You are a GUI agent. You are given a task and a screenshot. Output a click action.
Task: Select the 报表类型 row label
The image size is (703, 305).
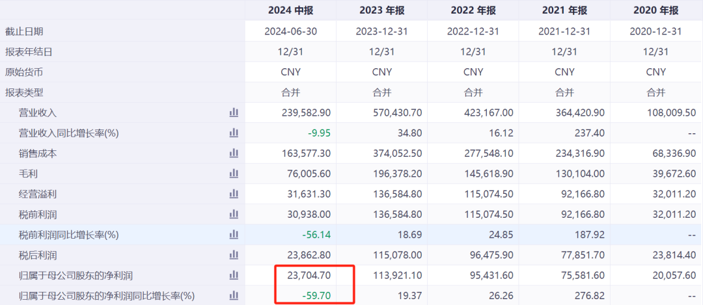pos(24,93)
